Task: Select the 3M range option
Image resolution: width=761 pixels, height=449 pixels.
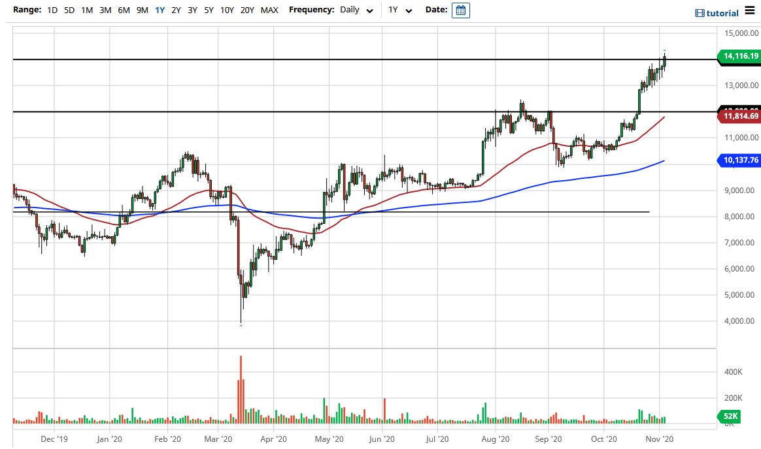Action: pos(105,10)
